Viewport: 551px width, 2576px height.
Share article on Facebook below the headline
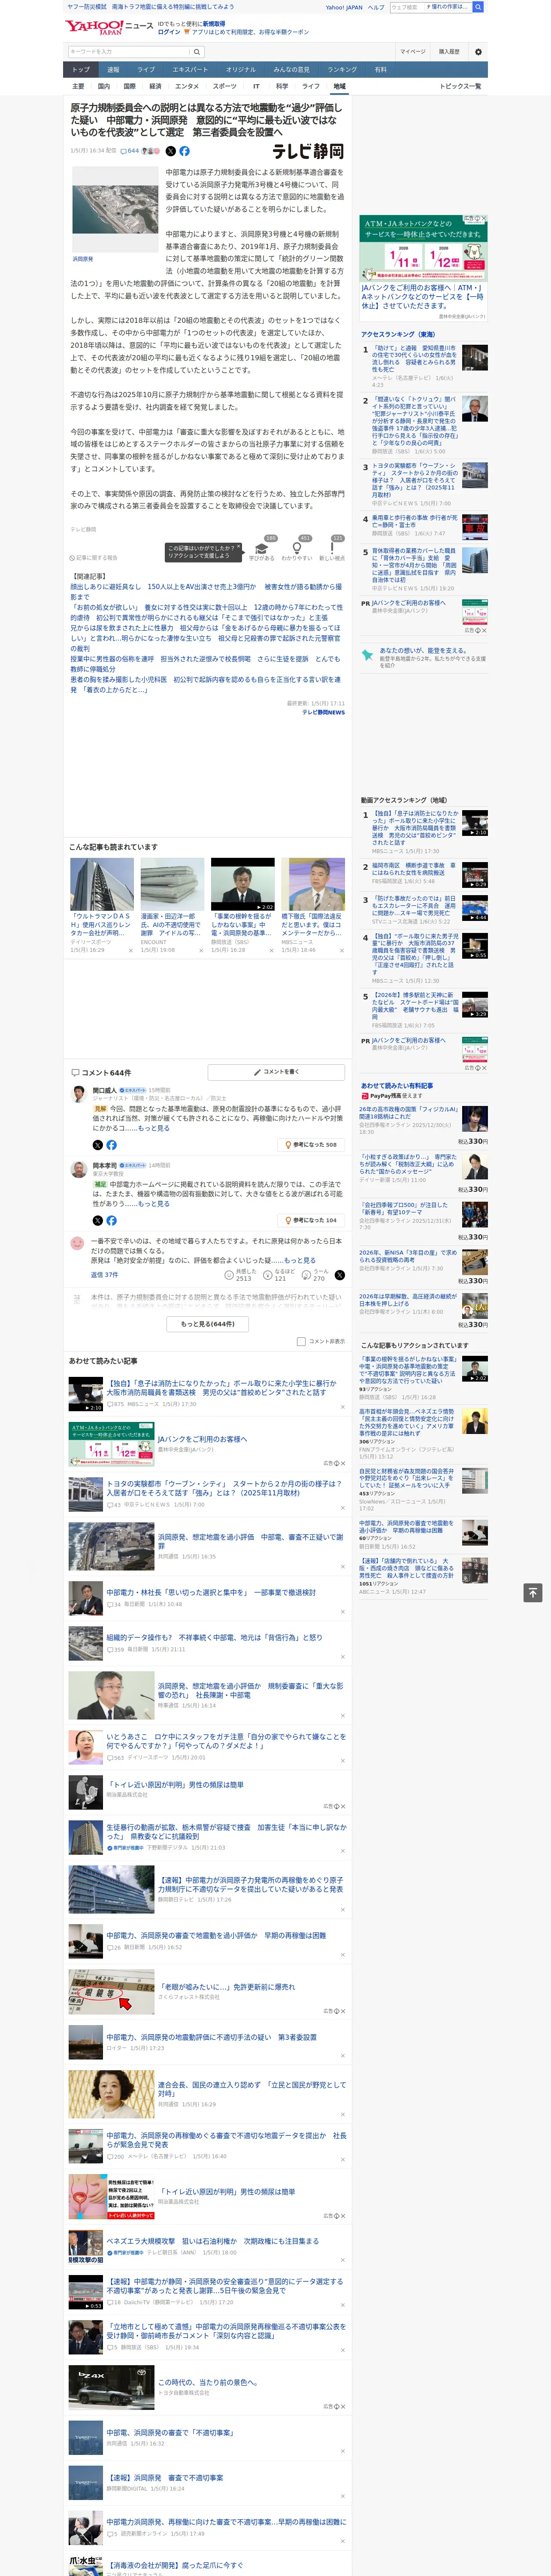point(184,151)
